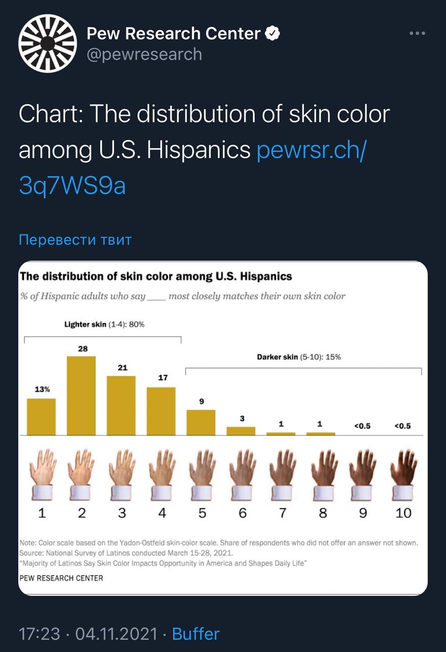Screen dimensions: 446x652
Task: Open the @pewresearch handle
Action: pos(144,54)
